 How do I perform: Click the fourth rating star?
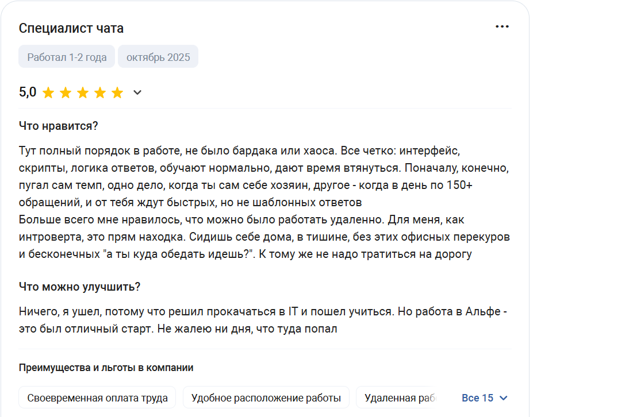tap(100, 93)
